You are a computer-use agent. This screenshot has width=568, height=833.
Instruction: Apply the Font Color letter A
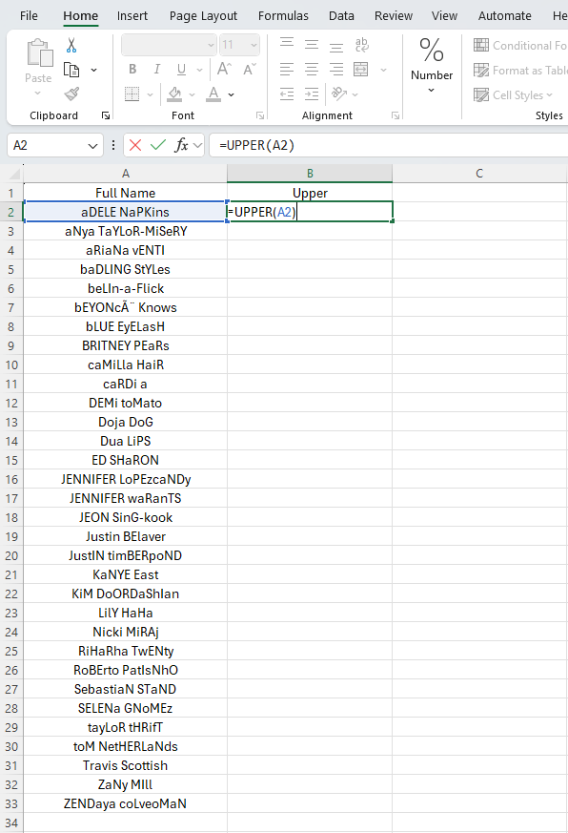[213, 94]
